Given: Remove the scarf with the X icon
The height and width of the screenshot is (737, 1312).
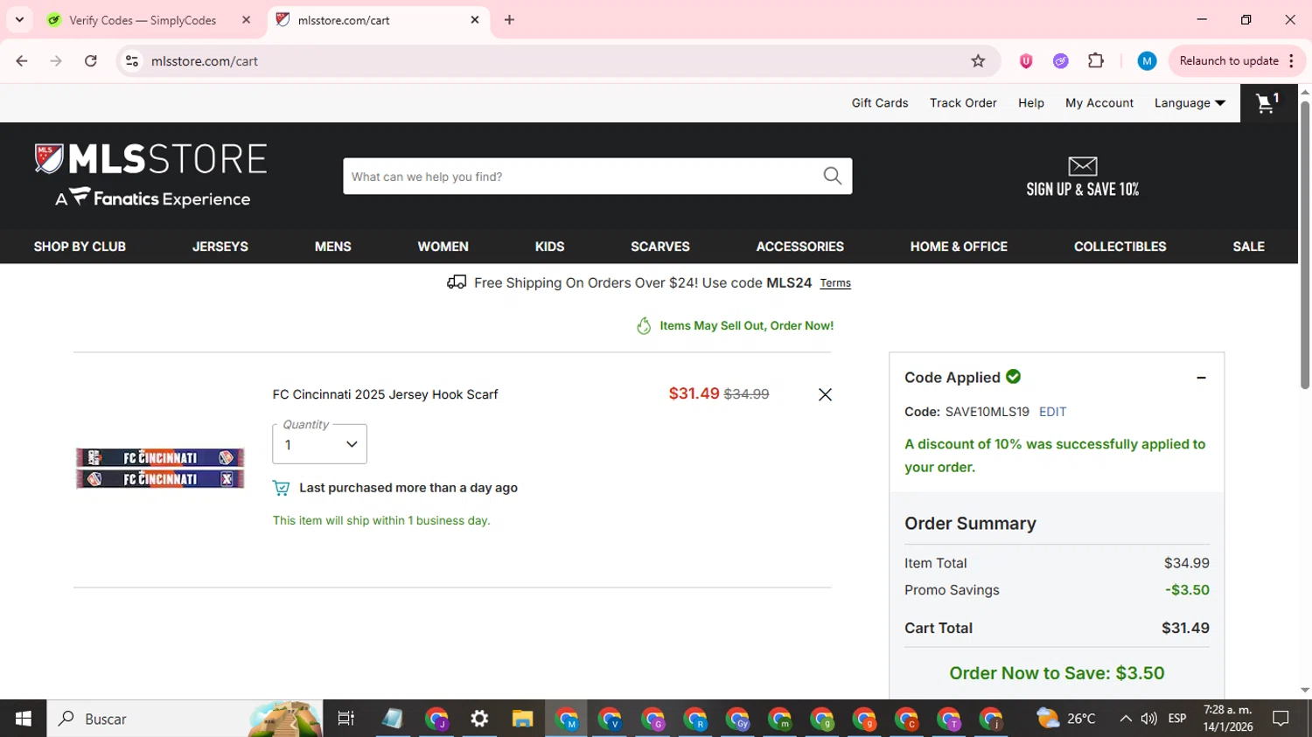Looking at the screenshot, I should coord(825,394).
